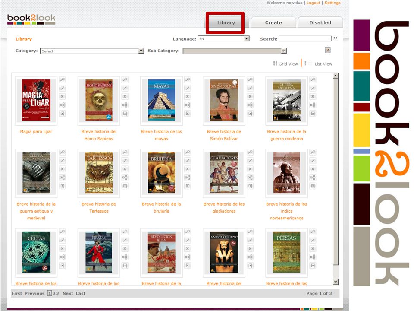Edit the Homo Sapiens book via pencil icon

coord(125,88)
